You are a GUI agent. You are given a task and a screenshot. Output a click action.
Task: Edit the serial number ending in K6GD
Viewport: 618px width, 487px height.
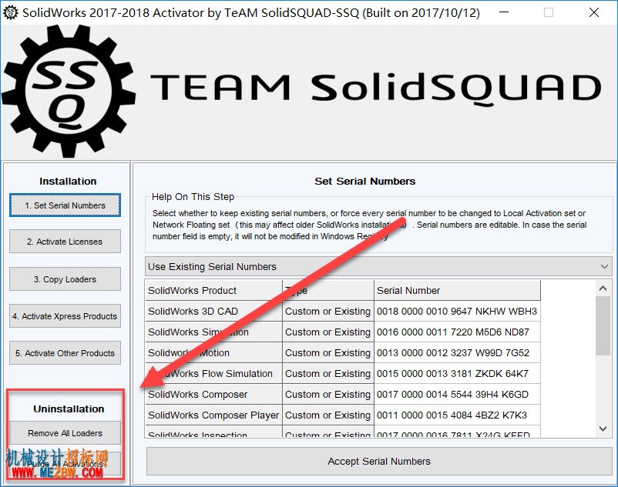pyautogui.click(x=457, y=394)
